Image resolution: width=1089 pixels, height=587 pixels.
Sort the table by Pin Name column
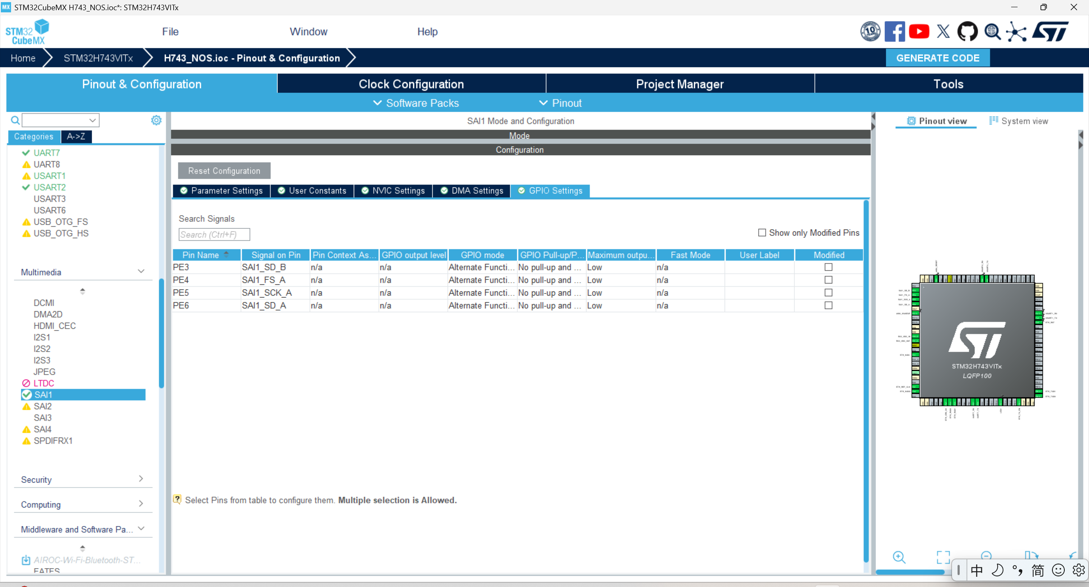pyautogui.click(x=207, y=255)
